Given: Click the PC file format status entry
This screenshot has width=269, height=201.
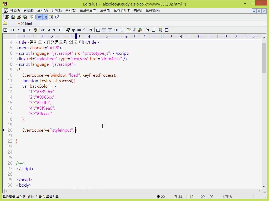Looking at the screenshot, I should pos(211,197).
